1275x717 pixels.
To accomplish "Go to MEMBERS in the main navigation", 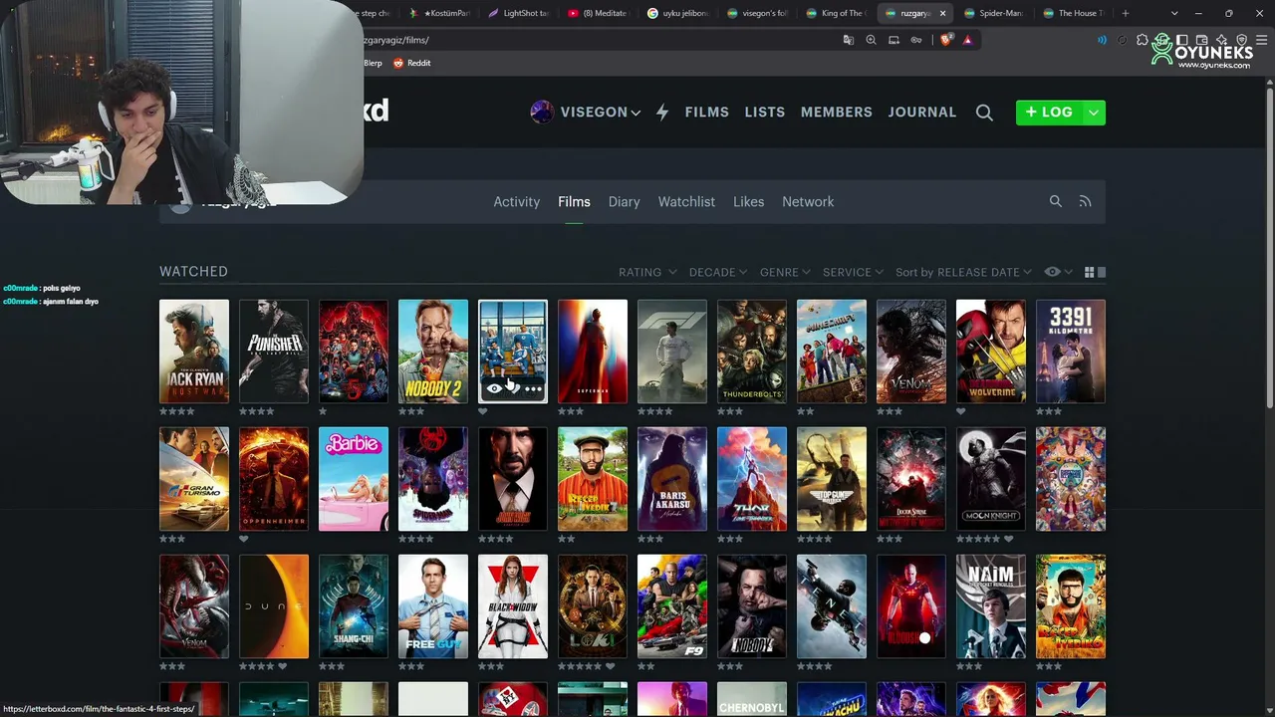I will click(837, 113).
